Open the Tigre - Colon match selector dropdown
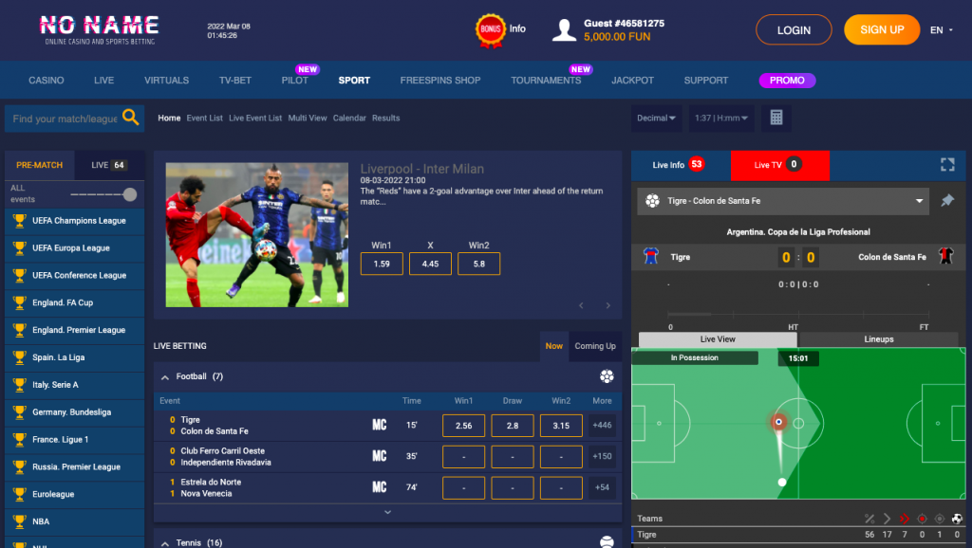Viewport: 972px width, 548px height. tap(783, 201)
